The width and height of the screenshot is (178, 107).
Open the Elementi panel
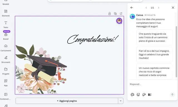click(6, 13)
